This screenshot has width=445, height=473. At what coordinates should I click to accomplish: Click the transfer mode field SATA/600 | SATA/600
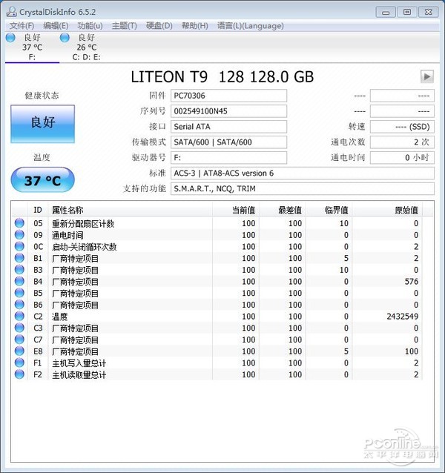coord(228,142)
